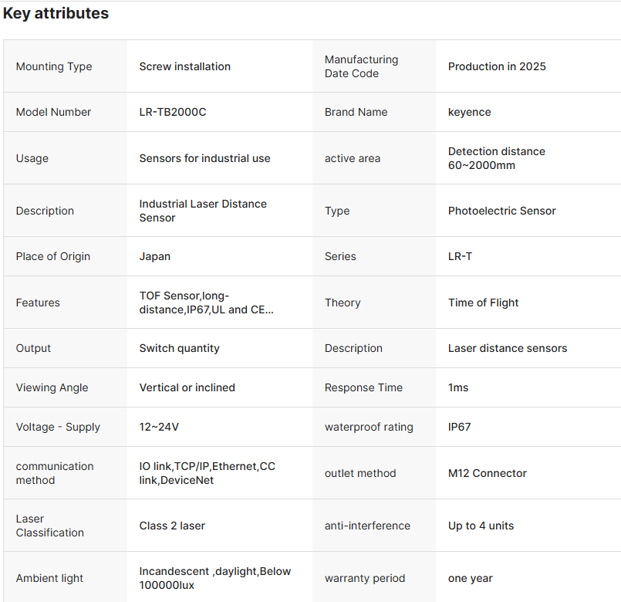Select the 12~24V supply voltage value
Viewport: 621px width, 602px height.
tap(159, 427)
